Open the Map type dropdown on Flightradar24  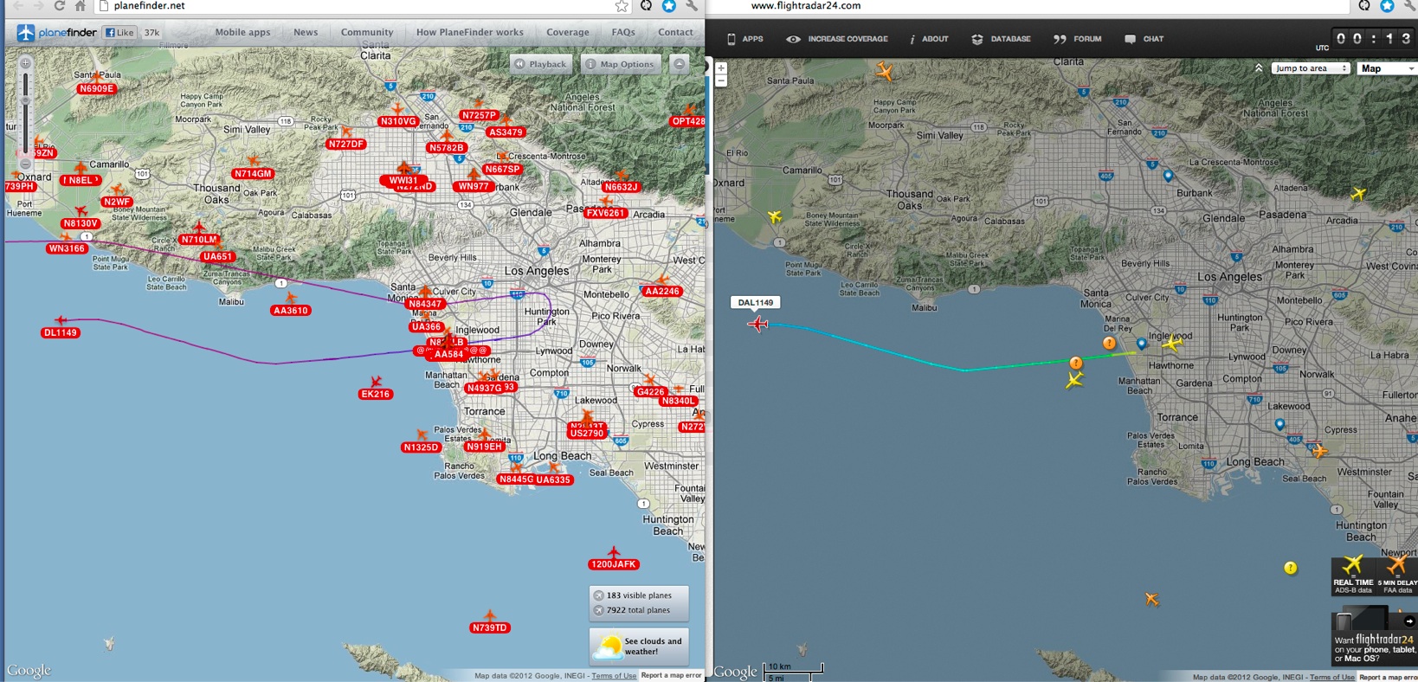coord(1387,68)
